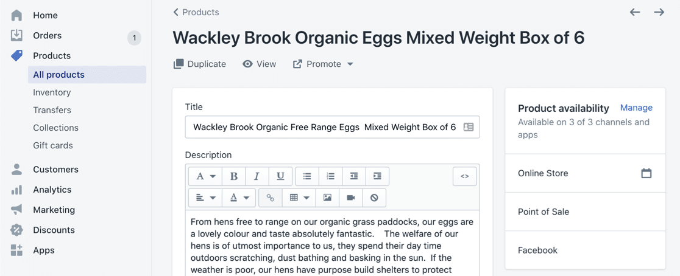The image size is (680, 276).
Task: Clear formatting with the circle-slash icon
Action: (x=374, y=198)
